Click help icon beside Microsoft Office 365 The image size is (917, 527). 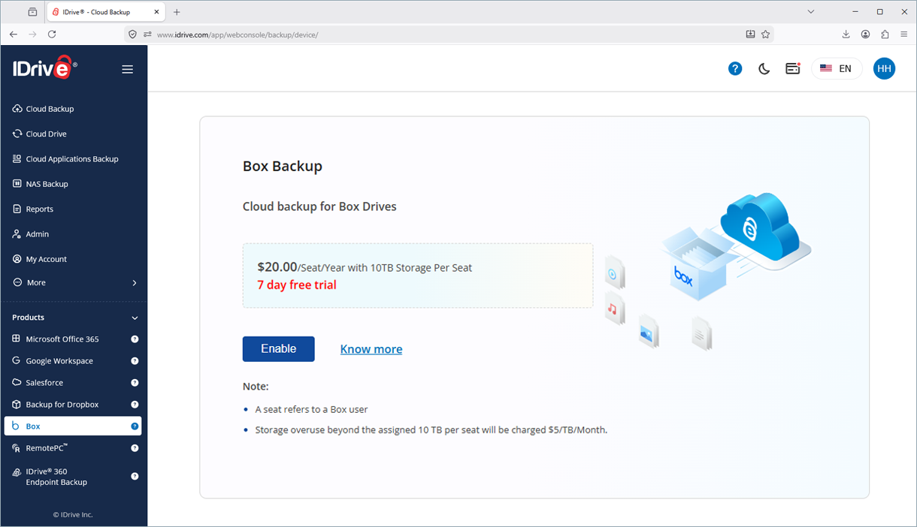(135, 339)
